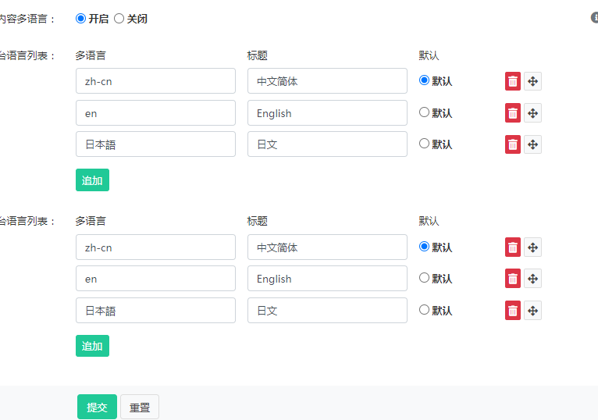Click move handle for 日本語 in second list
Viewport: 598px width, 420px height.
pos(532,311)
